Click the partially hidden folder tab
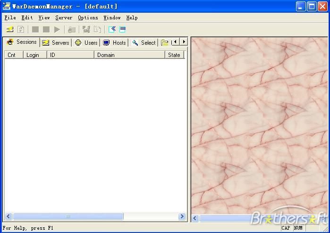330x233 pixels. pyautogui.click(x=165, y=43)
